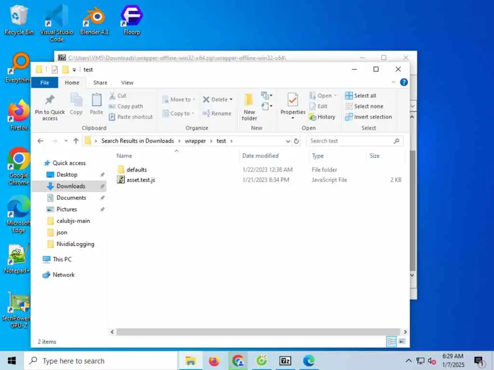Viewport: 494px width, 370px height.
Task: Open Documents in navigation pane
Action: coord(71,198)
